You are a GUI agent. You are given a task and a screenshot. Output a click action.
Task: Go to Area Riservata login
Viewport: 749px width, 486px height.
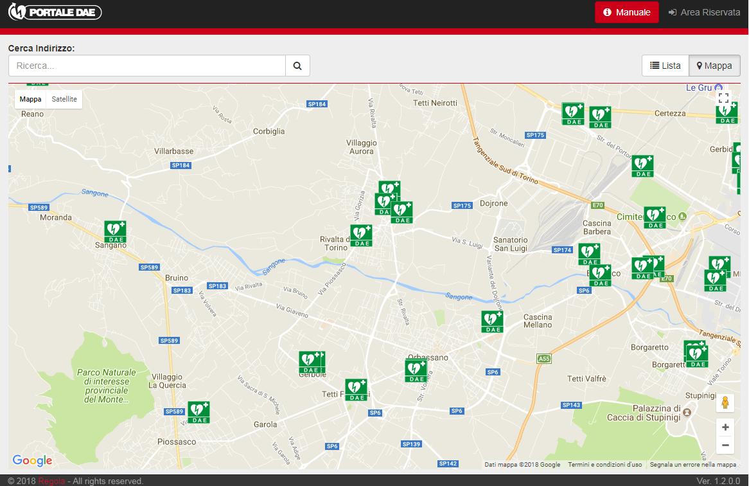[x=704, y=12]
